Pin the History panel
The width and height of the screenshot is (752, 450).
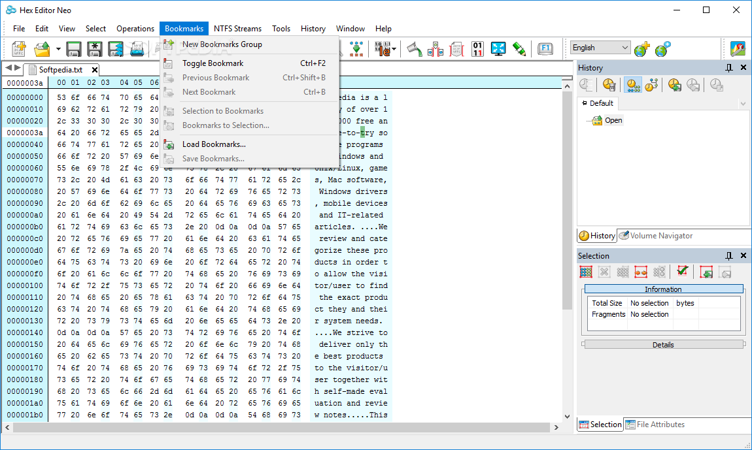click(x=729, y=67)
